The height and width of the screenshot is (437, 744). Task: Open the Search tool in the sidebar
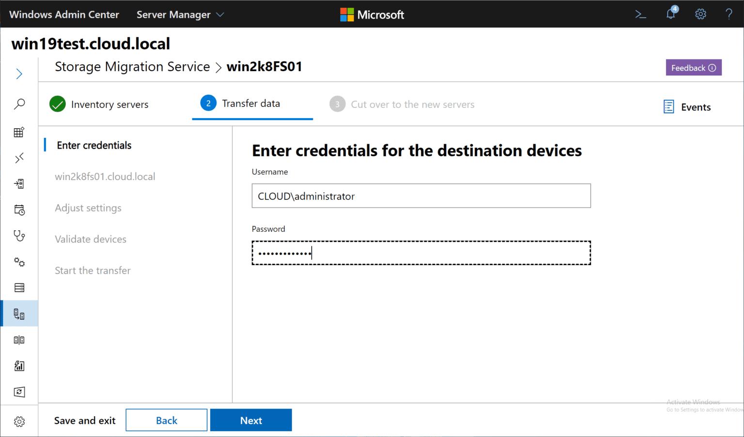[x=19, y=104]
